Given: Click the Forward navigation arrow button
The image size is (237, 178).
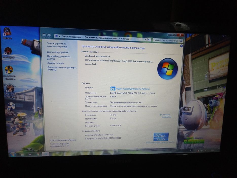Looking at the screenshot, I should [x=49, y=36].
